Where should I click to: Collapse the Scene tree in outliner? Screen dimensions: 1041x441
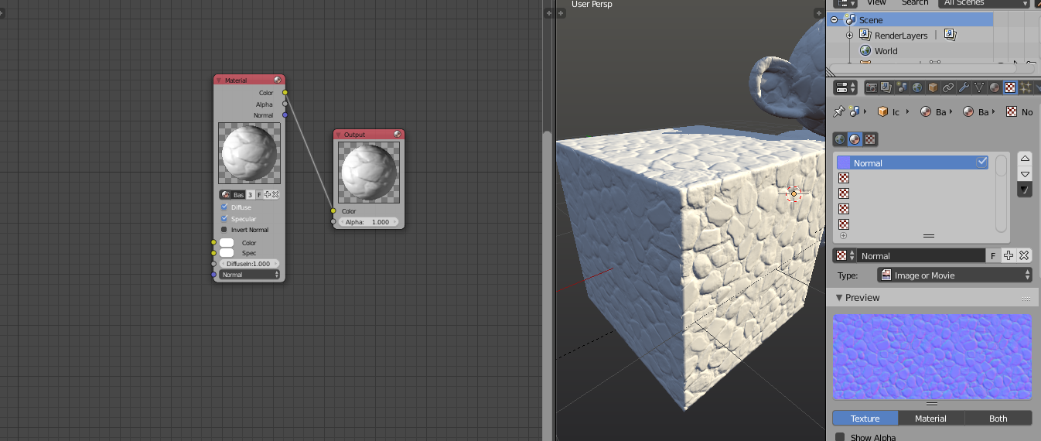click(835, 20)
